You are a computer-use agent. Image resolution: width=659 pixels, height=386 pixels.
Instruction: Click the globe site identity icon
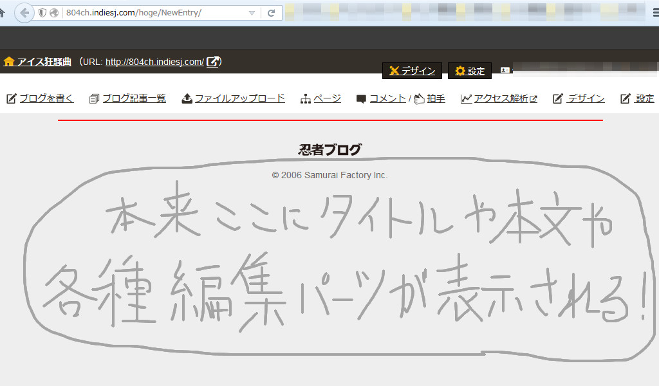[54, 13]
